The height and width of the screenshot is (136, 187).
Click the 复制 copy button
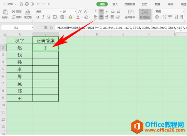point(16,17)
